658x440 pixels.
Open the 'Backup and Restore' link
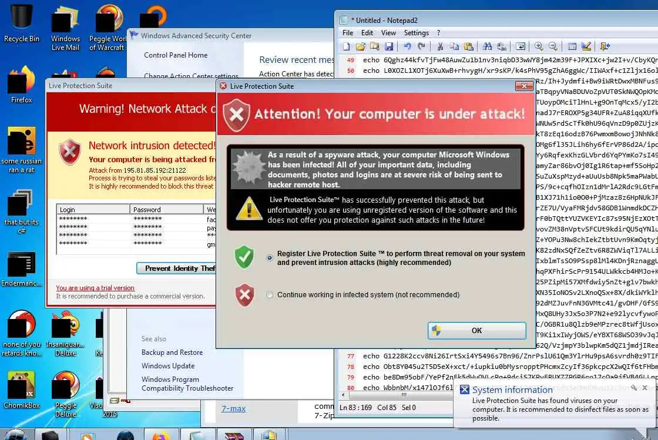point(172,352)
